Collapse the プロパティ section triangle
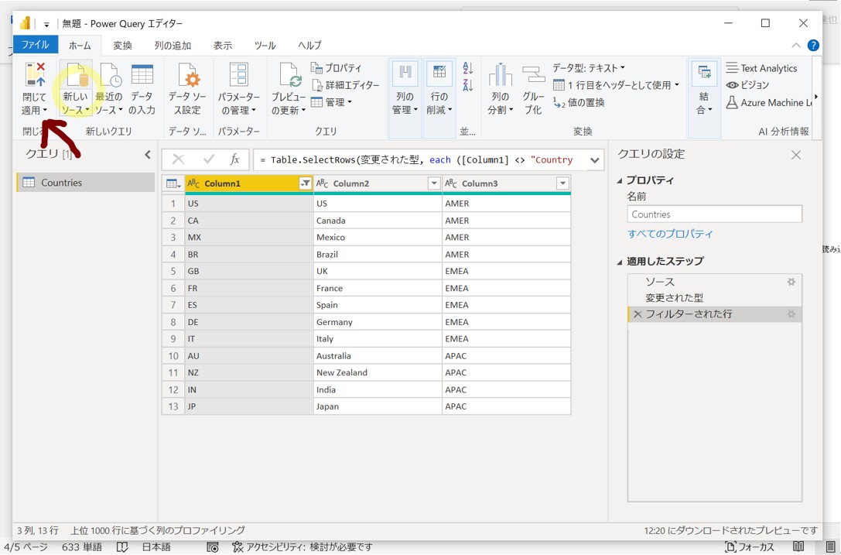This screenshot has height=555, width=841. [x=620, y=181]
